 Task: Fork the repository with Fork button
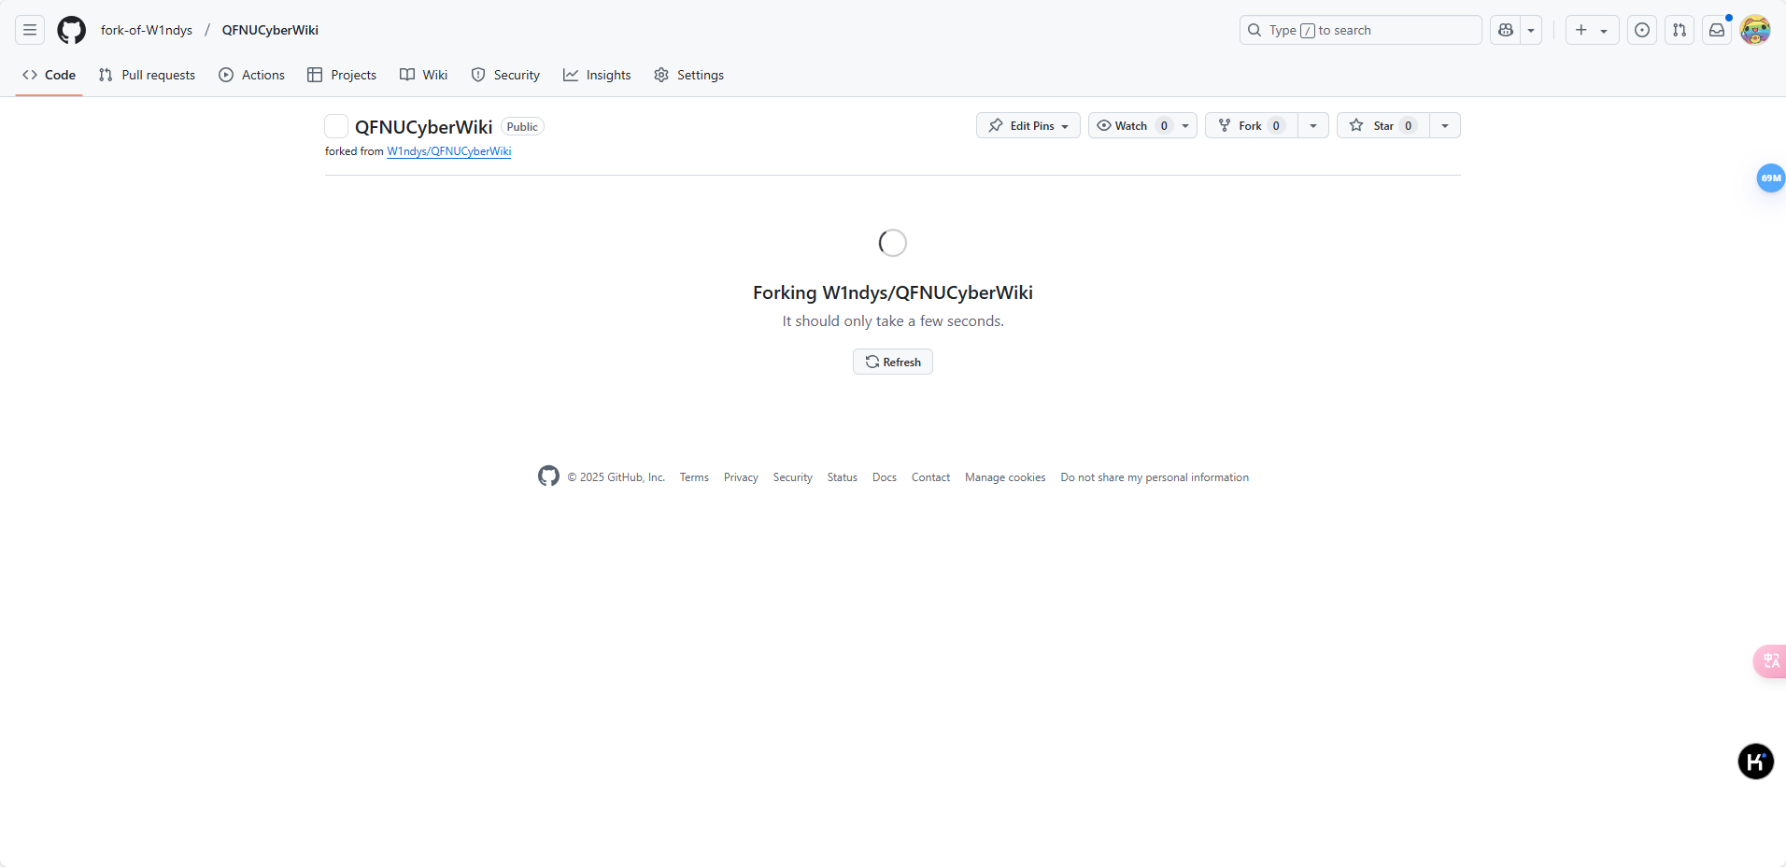[x=1252, y=125]
